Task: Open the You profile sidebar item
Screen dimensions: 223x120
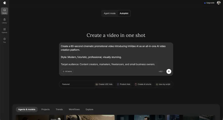Action: click(x=4, y=40)
